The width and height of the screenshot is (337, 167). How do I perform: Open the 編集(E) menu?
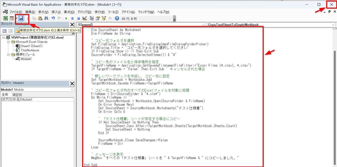coord(30,12)
